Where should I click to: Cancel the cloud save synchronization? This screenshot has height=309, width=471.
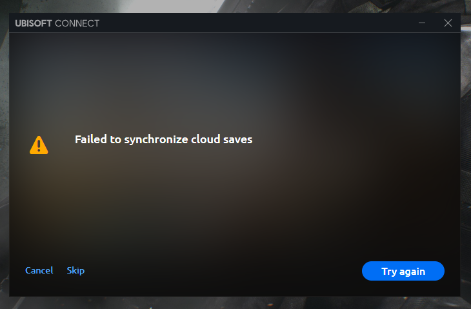39,270
